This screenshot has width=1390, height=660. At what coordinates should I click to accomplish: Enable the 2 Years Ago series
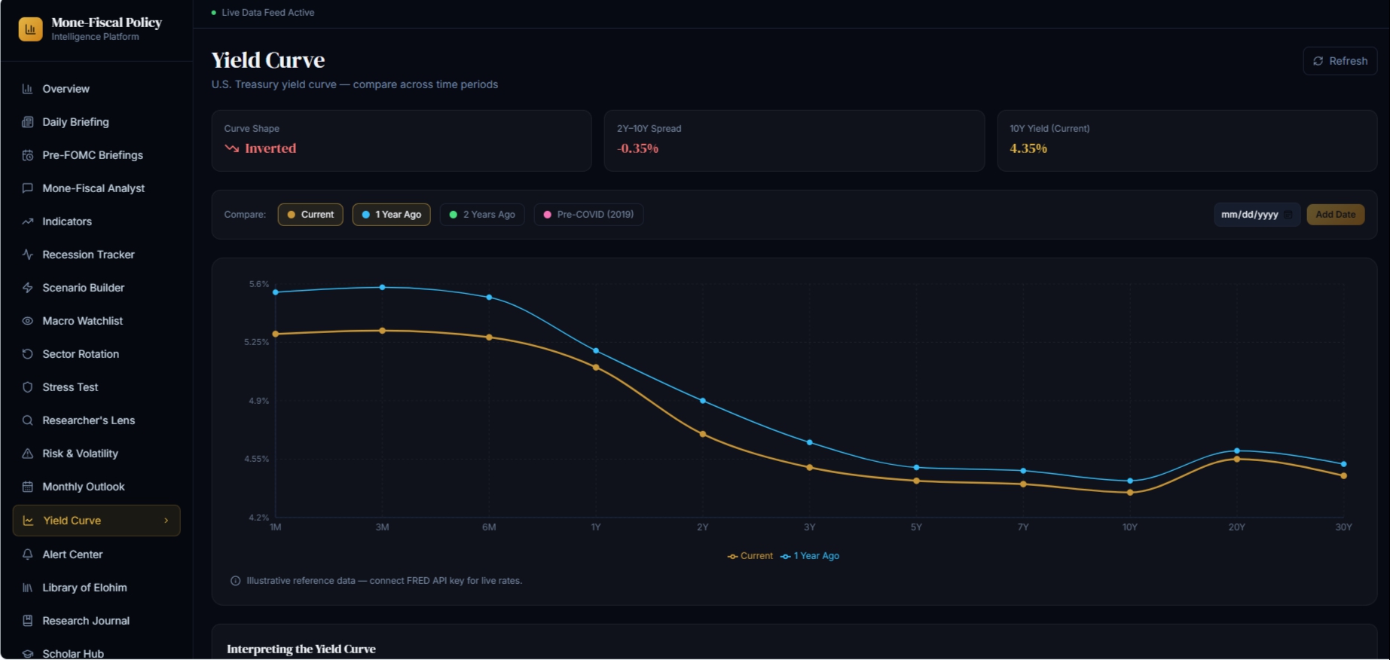point(482,215)
